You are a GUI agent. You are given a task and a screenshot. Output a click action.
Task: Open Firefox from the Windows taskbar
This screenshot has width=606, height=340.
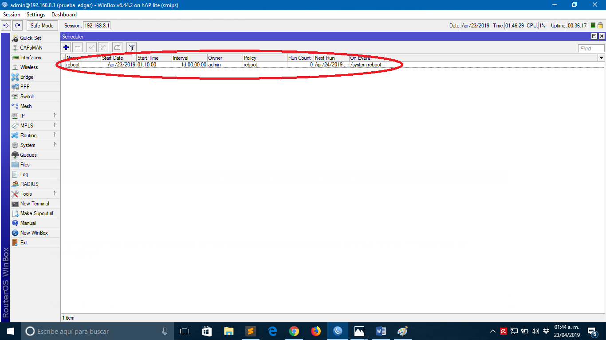(315, 331)
